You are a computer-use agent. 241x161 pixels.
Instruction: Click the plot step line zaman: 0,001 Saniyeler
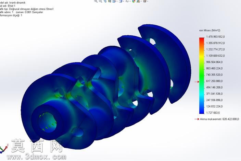click(x=21, y=12)
